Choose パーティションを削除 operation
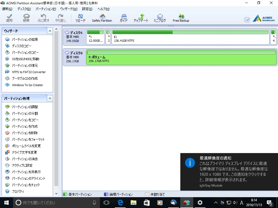The height and width of the screenshot is (208, 278). 21,133
